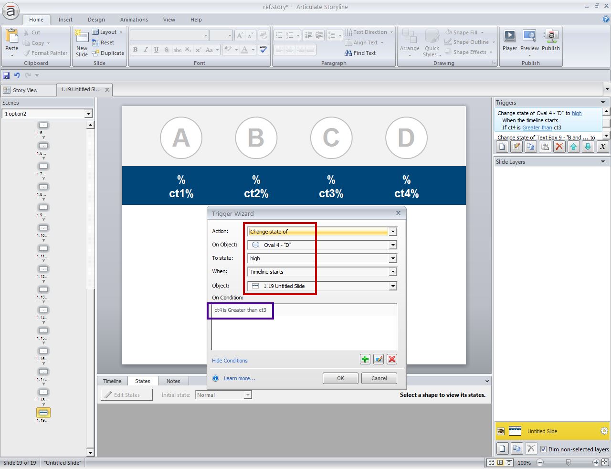This screenshot has width=611, height=469.
Task: Switch to the Insert ribbon tab
Action: coord(65,20)
